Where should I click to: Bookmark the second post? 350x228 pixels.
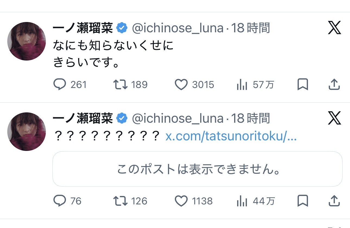pyautogui.click(x=303, y=201)
